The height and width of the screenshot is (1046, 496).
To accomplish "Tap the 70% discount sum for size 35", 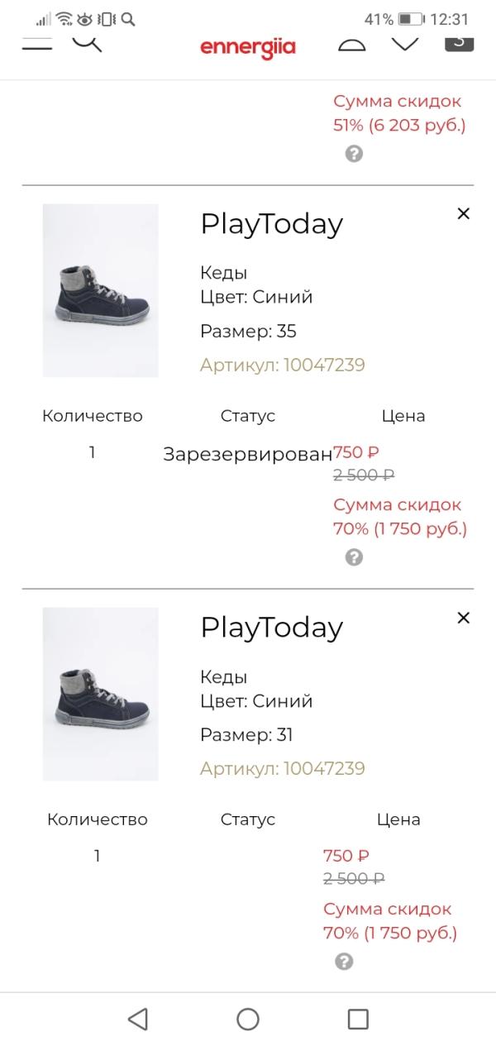I will [x=399, y=517].
